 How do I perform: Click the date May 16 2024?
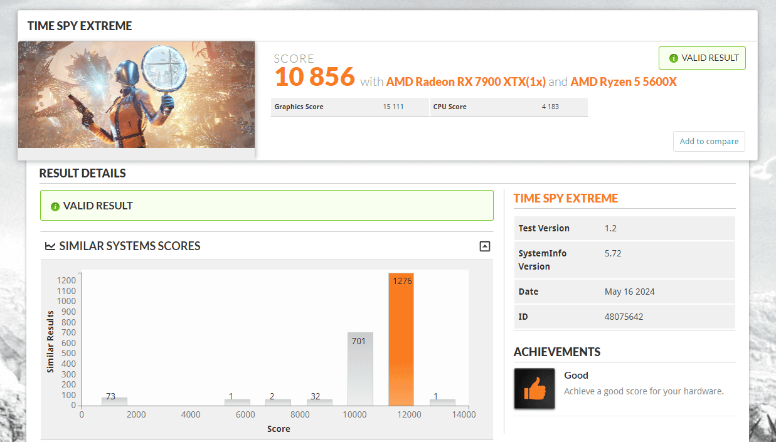point(629,292)
